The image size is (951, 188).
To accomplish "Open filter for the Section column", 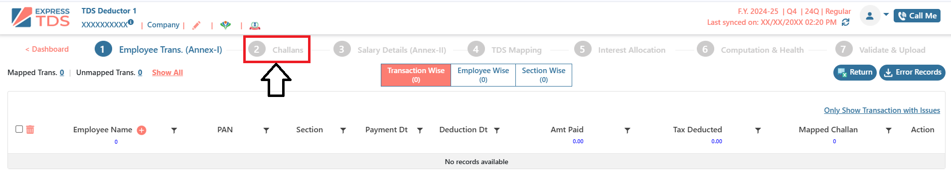I will [x=343, y=130].
